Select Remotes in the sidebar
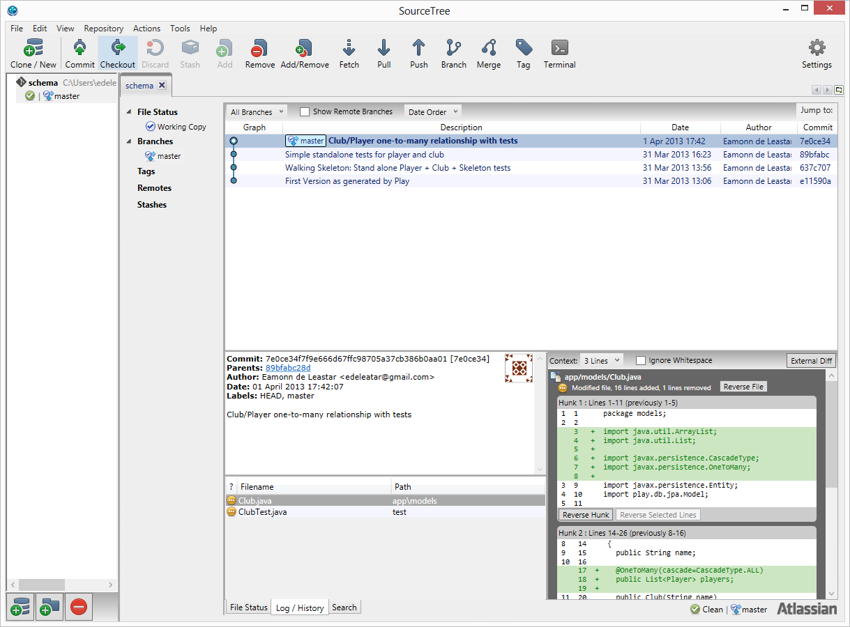Image resolution: width=850 pixels, height=627 pixels. [x=154, y=188]
